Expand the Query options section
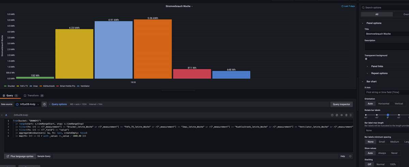The image size is (409, 167). [58, 104]
